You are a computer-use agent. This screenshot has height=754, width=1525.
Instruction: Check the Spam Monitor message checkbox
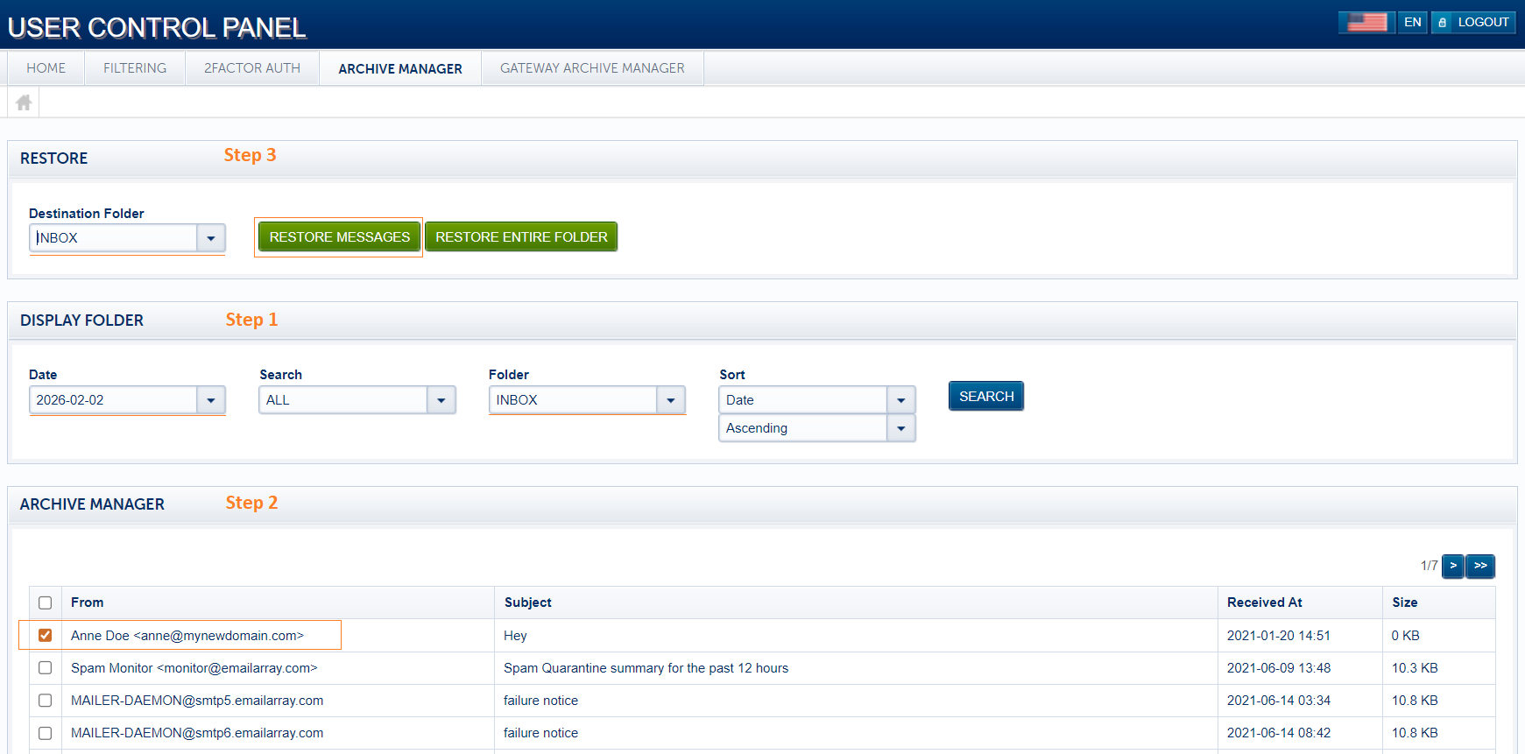(46, 667)
